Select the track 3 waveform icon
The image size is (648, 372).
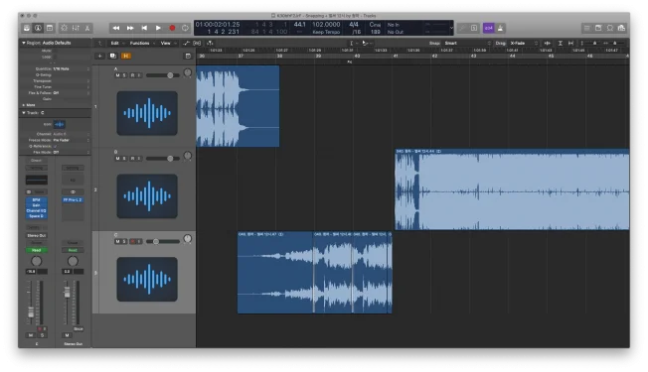(x=147, y=279)
